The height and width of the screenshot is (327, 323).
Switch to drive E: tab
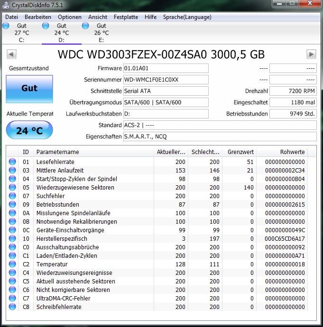click(x=102, y=33)
